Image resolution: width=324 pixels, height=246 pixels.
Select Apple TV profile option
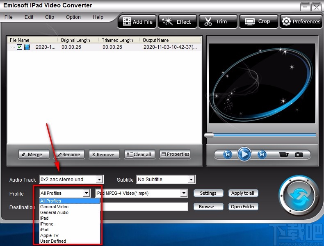70,235
